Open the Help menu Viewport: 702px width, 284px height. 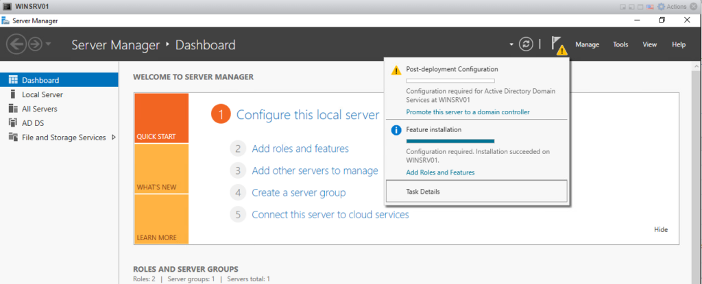(x=679, y=44)
